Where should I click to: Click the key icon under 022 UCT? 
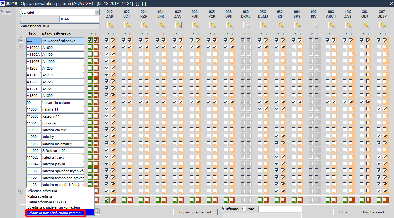(x=127, y=25)
